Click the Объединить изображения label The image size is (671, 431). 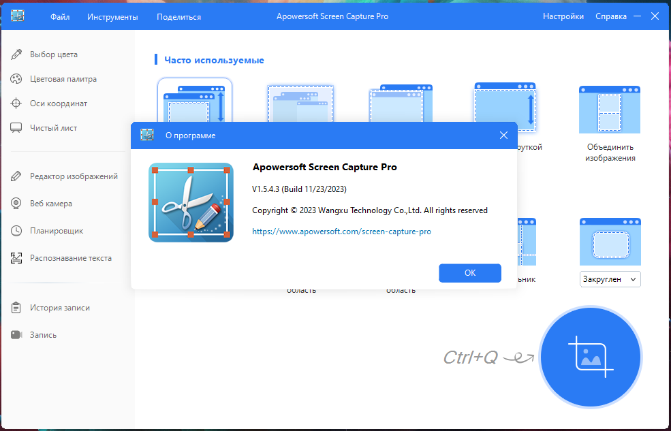610,153
